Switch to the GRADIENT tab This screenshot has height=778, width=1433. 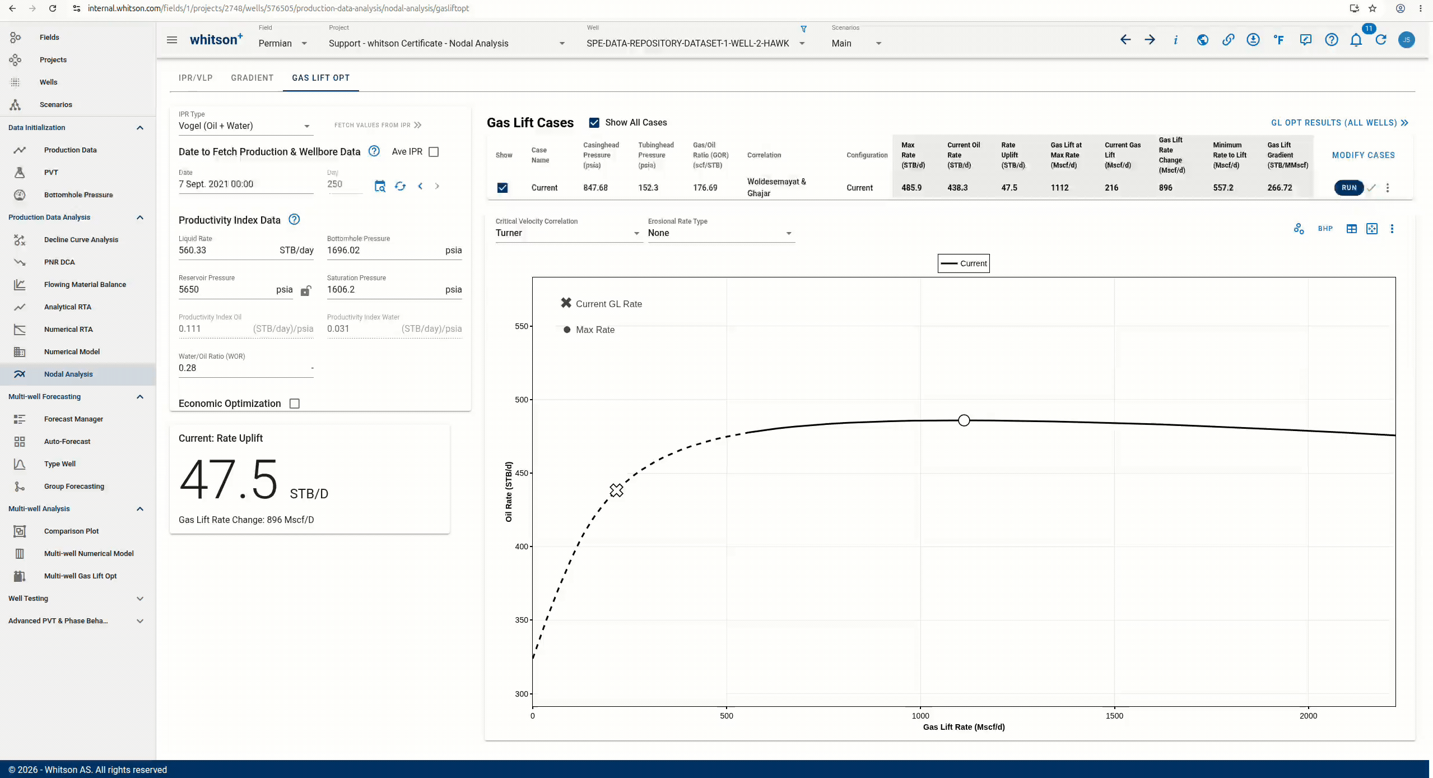pyautogui.click(x=252, y=78)
